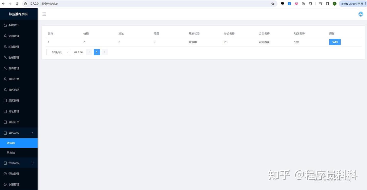Open the user avatar in top right
The image size is (367, 190).
tap(361, 14)
